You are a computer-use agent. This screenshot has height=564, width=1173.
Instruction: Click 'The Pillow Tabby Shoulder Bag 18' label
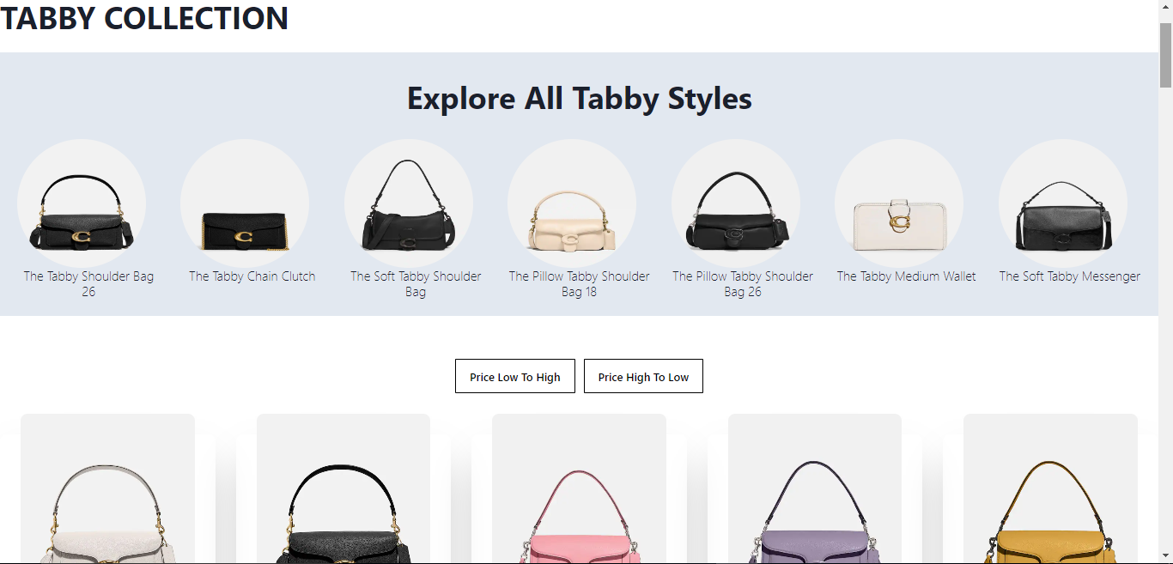580,284
